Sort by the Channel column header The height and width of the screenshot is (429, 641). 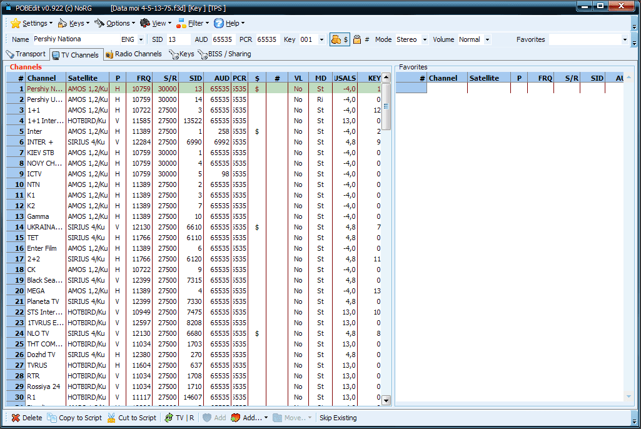pos(46,78)
